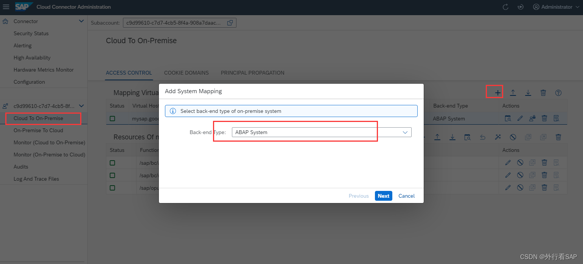Image resolution: width=583 pixels, height=264 pixels.
Task: Open Configuration in sidebar
Action: coord(29,82)
